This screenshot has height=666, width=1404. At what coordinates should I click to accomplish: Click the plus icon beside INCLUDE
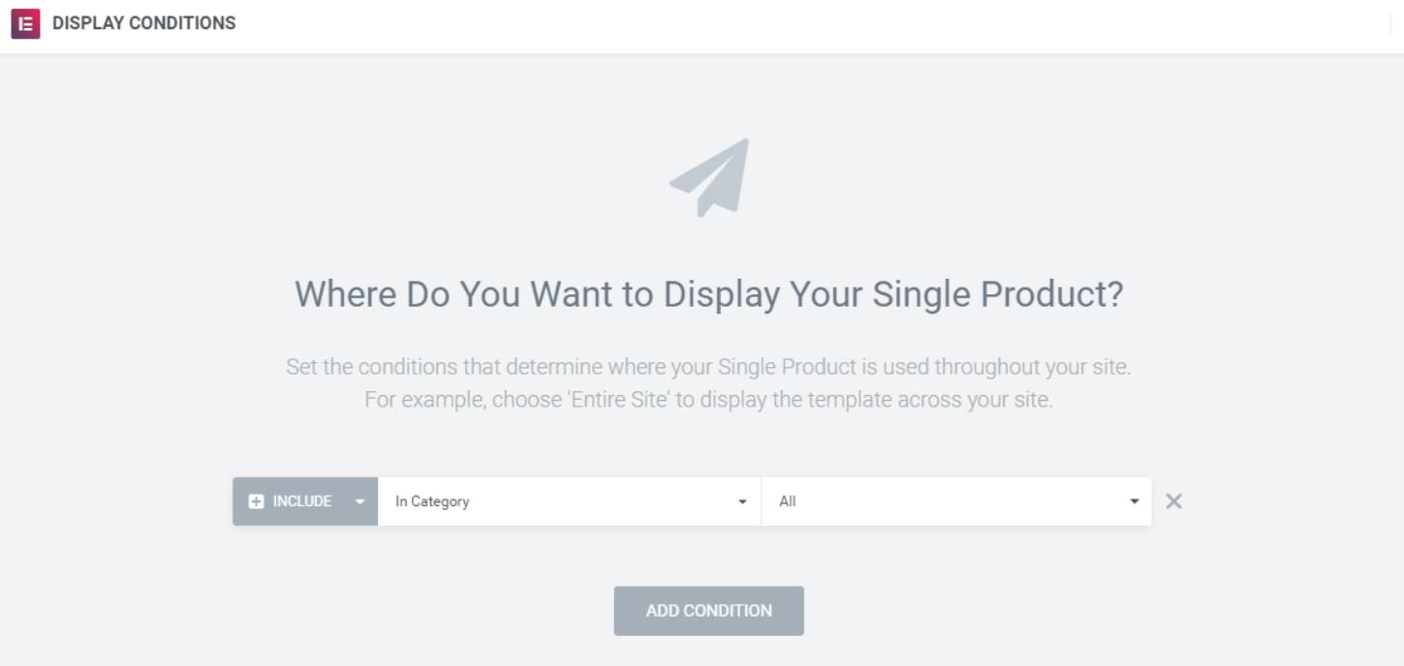(x=256, y=501)
